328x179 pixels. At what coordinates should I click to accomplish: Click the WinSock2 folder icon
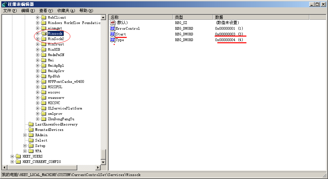tap(44, 39)
